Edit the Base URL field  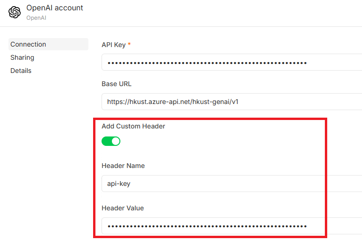232,102
